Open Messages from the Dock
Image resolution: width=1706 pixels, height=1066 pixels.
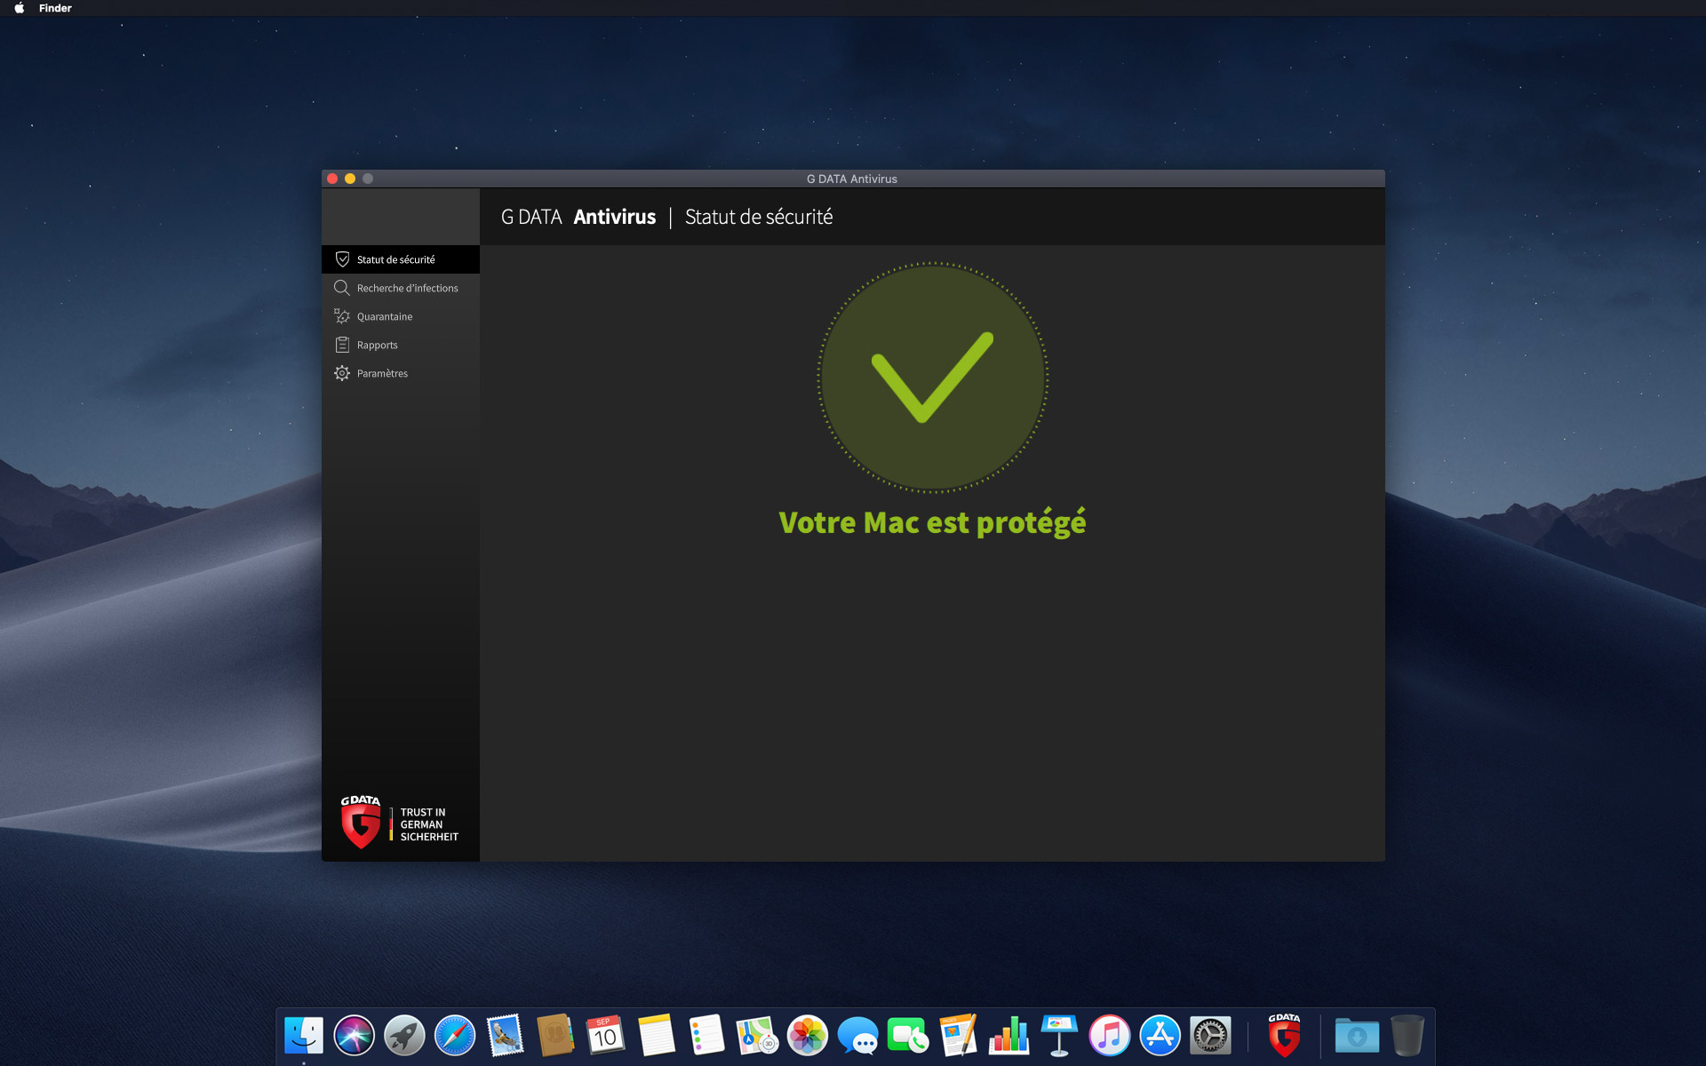coord(858,1036)
